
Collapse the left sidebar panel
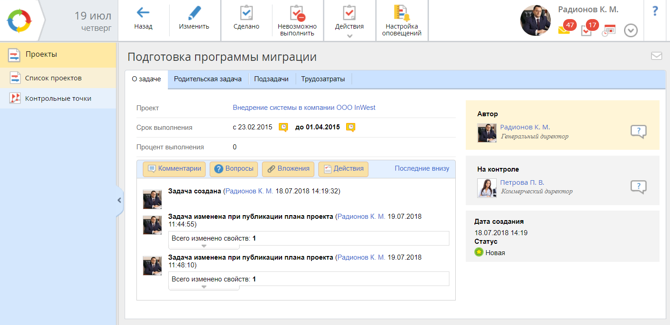click(x=119, y=200)
